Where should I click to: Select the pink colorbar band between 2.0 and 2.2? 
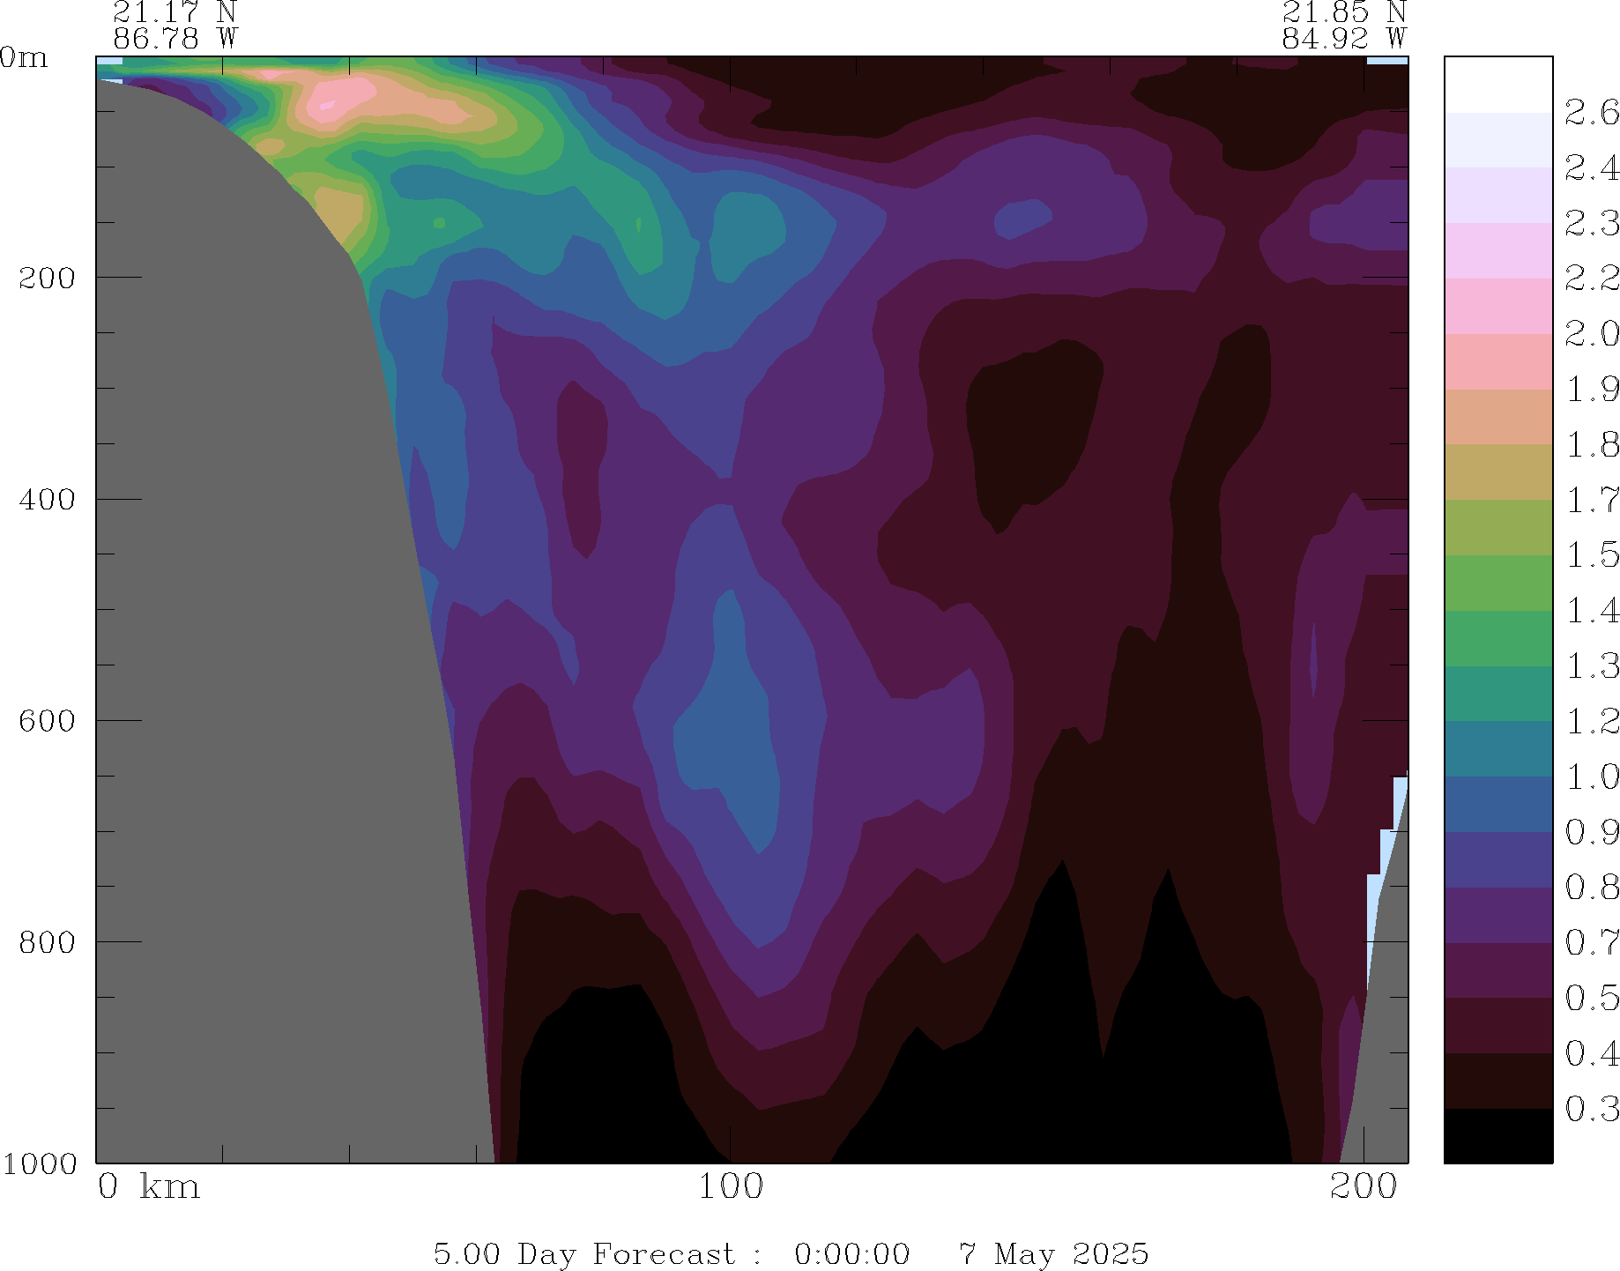[1497, 306]
